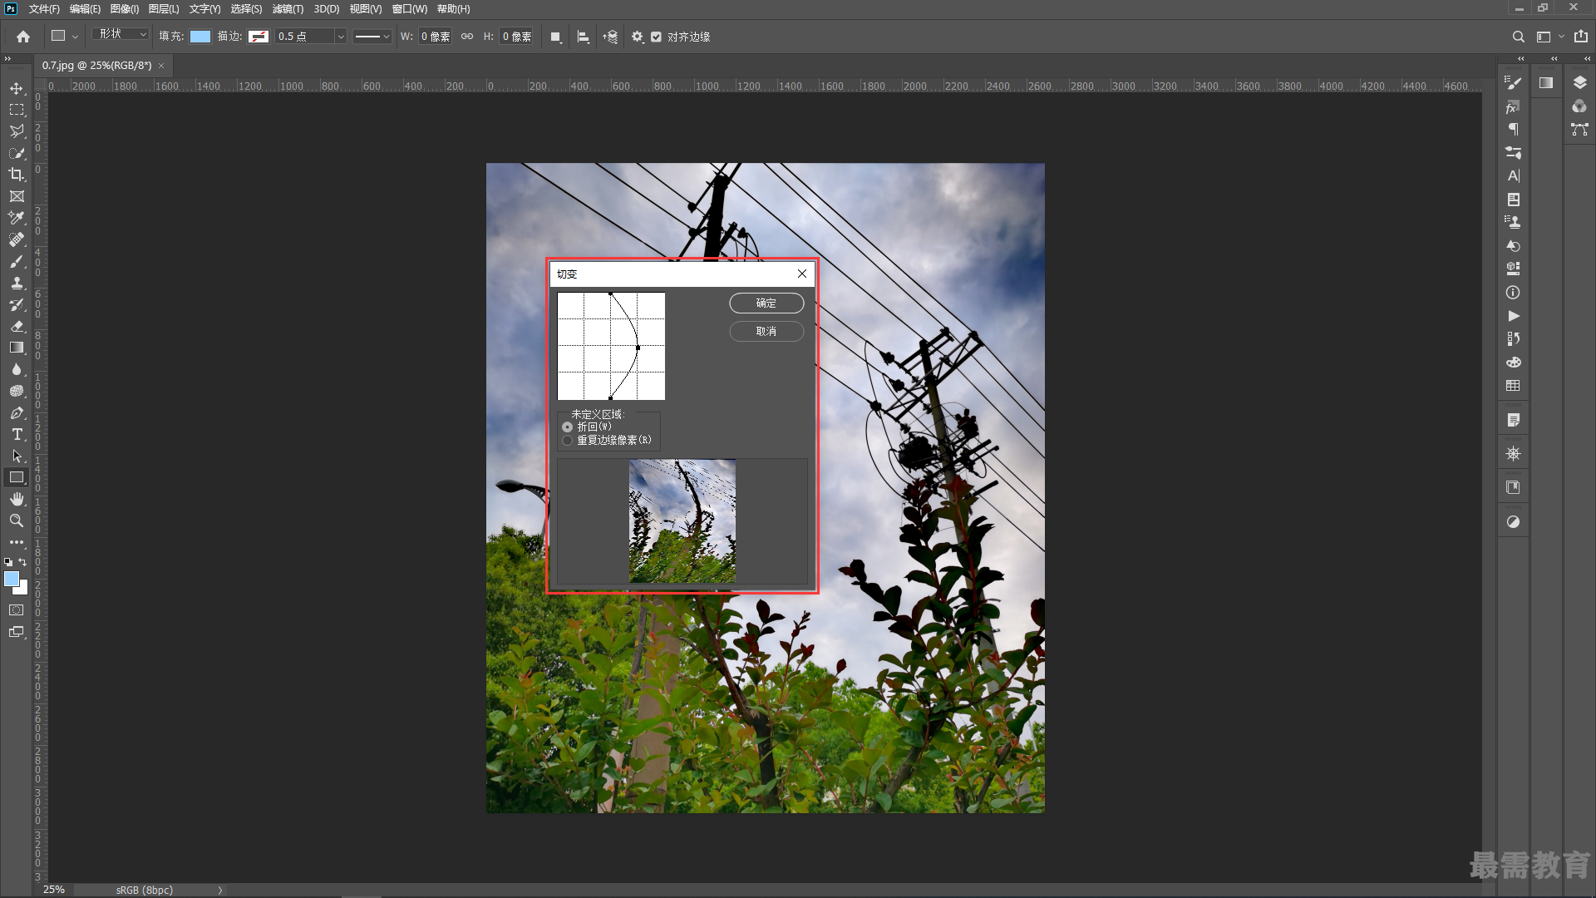Click the shear curve middle control point
Screen dimensions: 1596x898
(638, 348)
